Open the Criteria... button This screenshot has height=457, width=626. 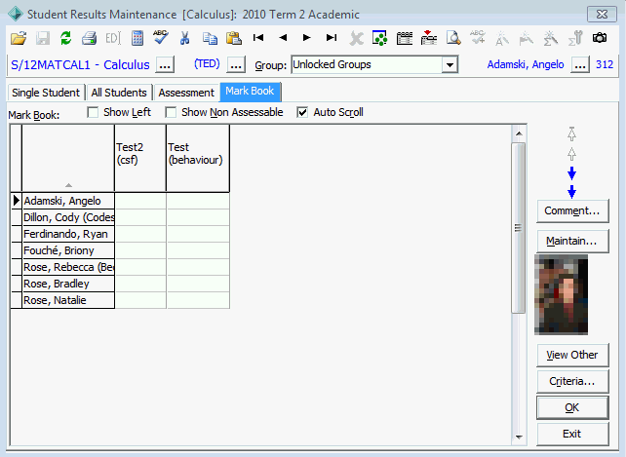pos(572,381)
